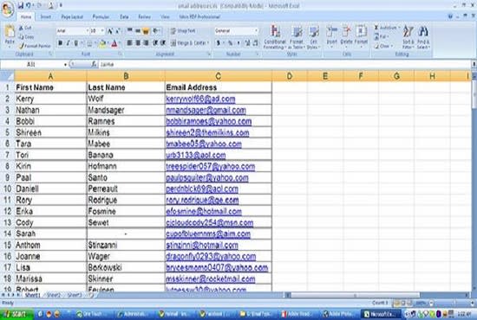
Task: Open the fill color picker
Action: pyautogui.click(x=103, y=43)
